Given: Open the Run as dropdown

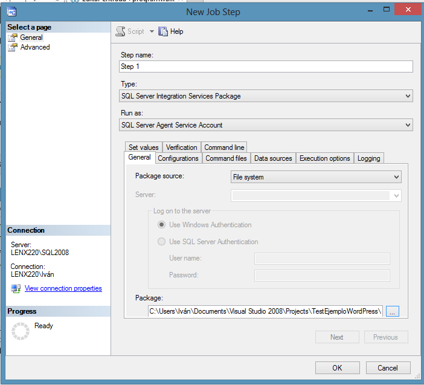Looking at the screenshot, I should pos(408,125).
